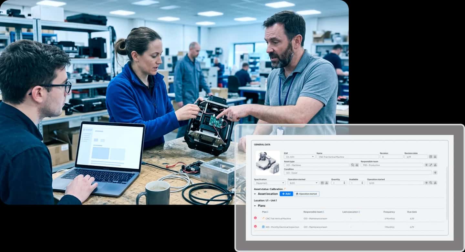
Task: Click the Operation started button with home icon
Action: click(306, 194)
